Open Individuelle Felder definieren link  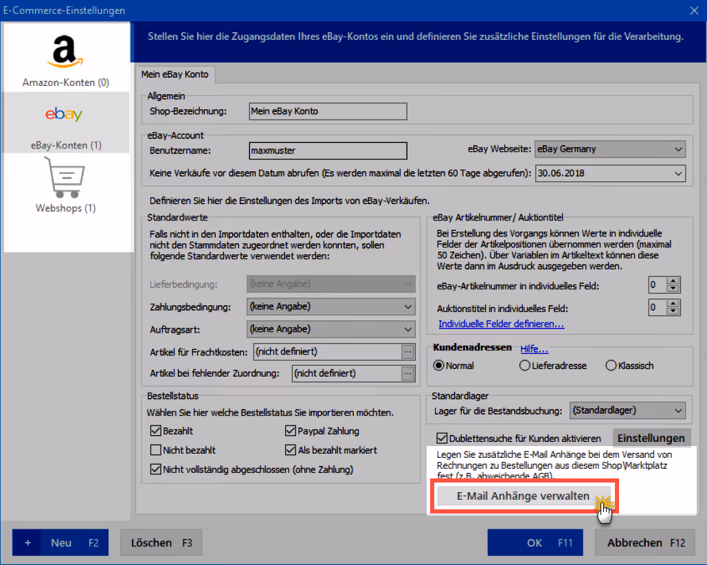(x=501, y=324)
